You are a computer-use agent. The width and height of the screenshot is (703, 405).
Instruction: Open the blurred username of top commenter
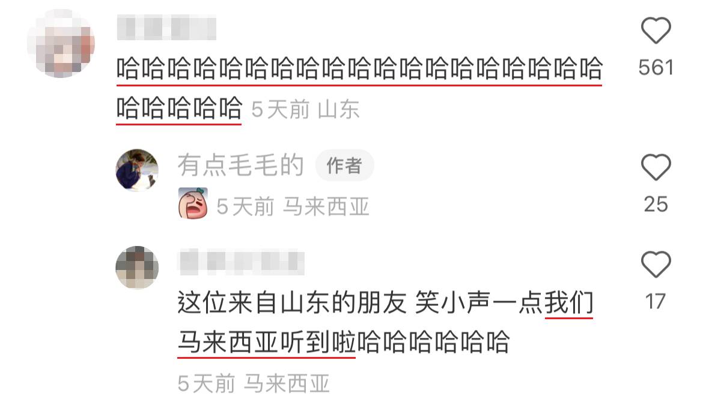[167, 28]
